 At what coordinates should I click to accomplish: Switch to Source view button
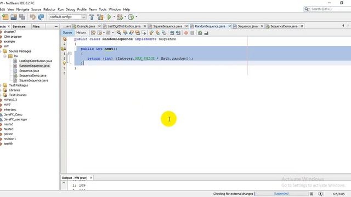[67, 33]
